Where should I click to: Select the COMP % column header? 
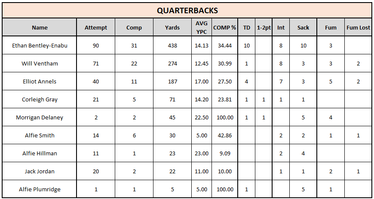click(x=224, y=28)
